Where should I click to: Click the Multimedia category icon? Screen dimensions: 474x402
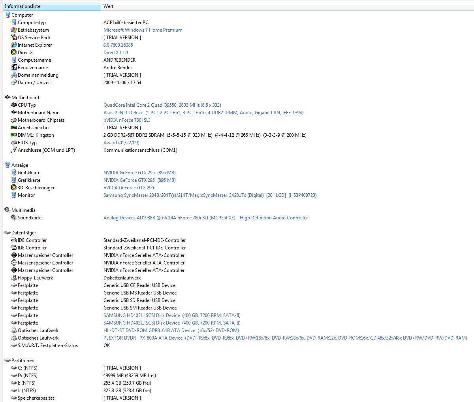click(8, 210)
